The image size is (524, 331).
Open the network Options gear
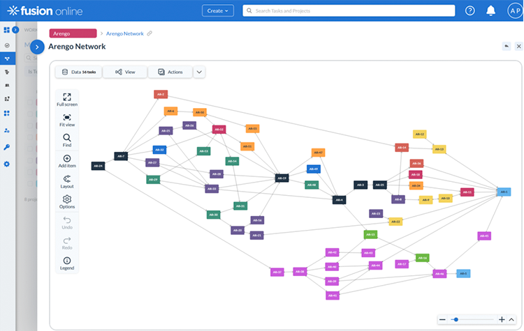click(67, 202)
